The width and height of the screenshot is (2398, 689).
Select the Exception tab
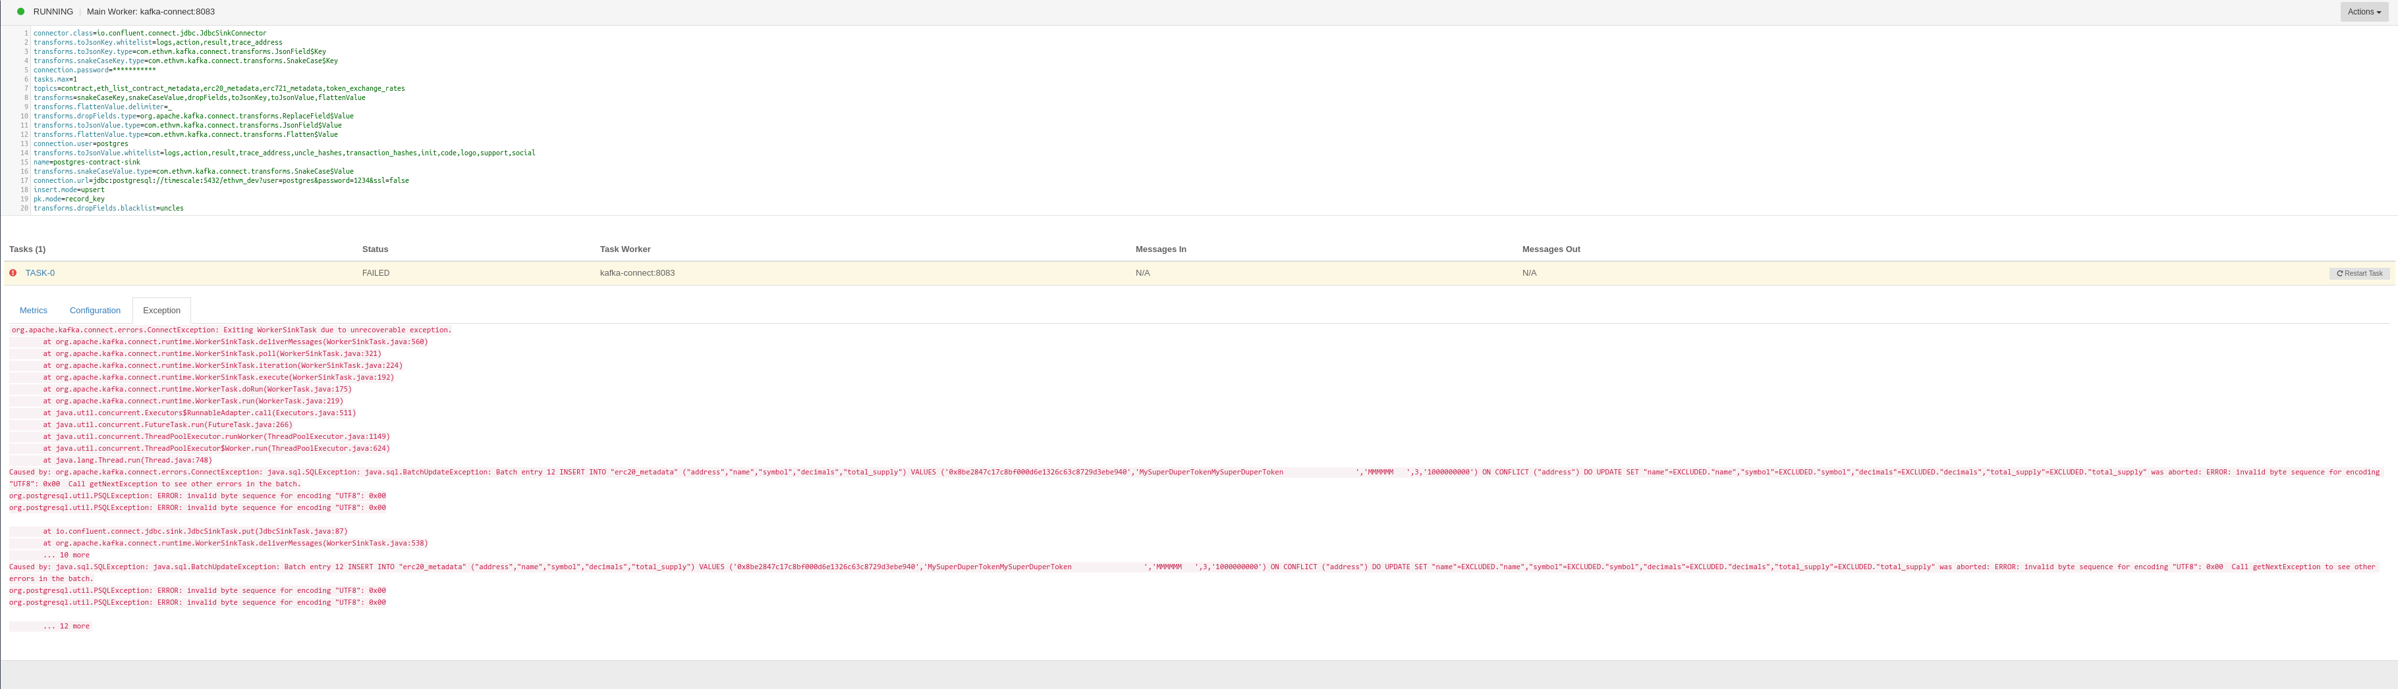coord(162,311)
